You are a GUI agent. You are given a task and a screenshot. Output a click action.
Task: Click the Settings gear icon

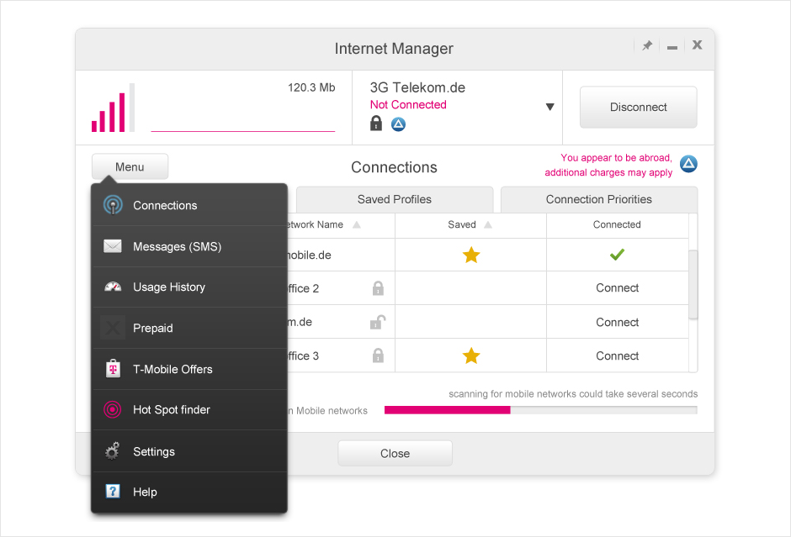pos(113,450)
